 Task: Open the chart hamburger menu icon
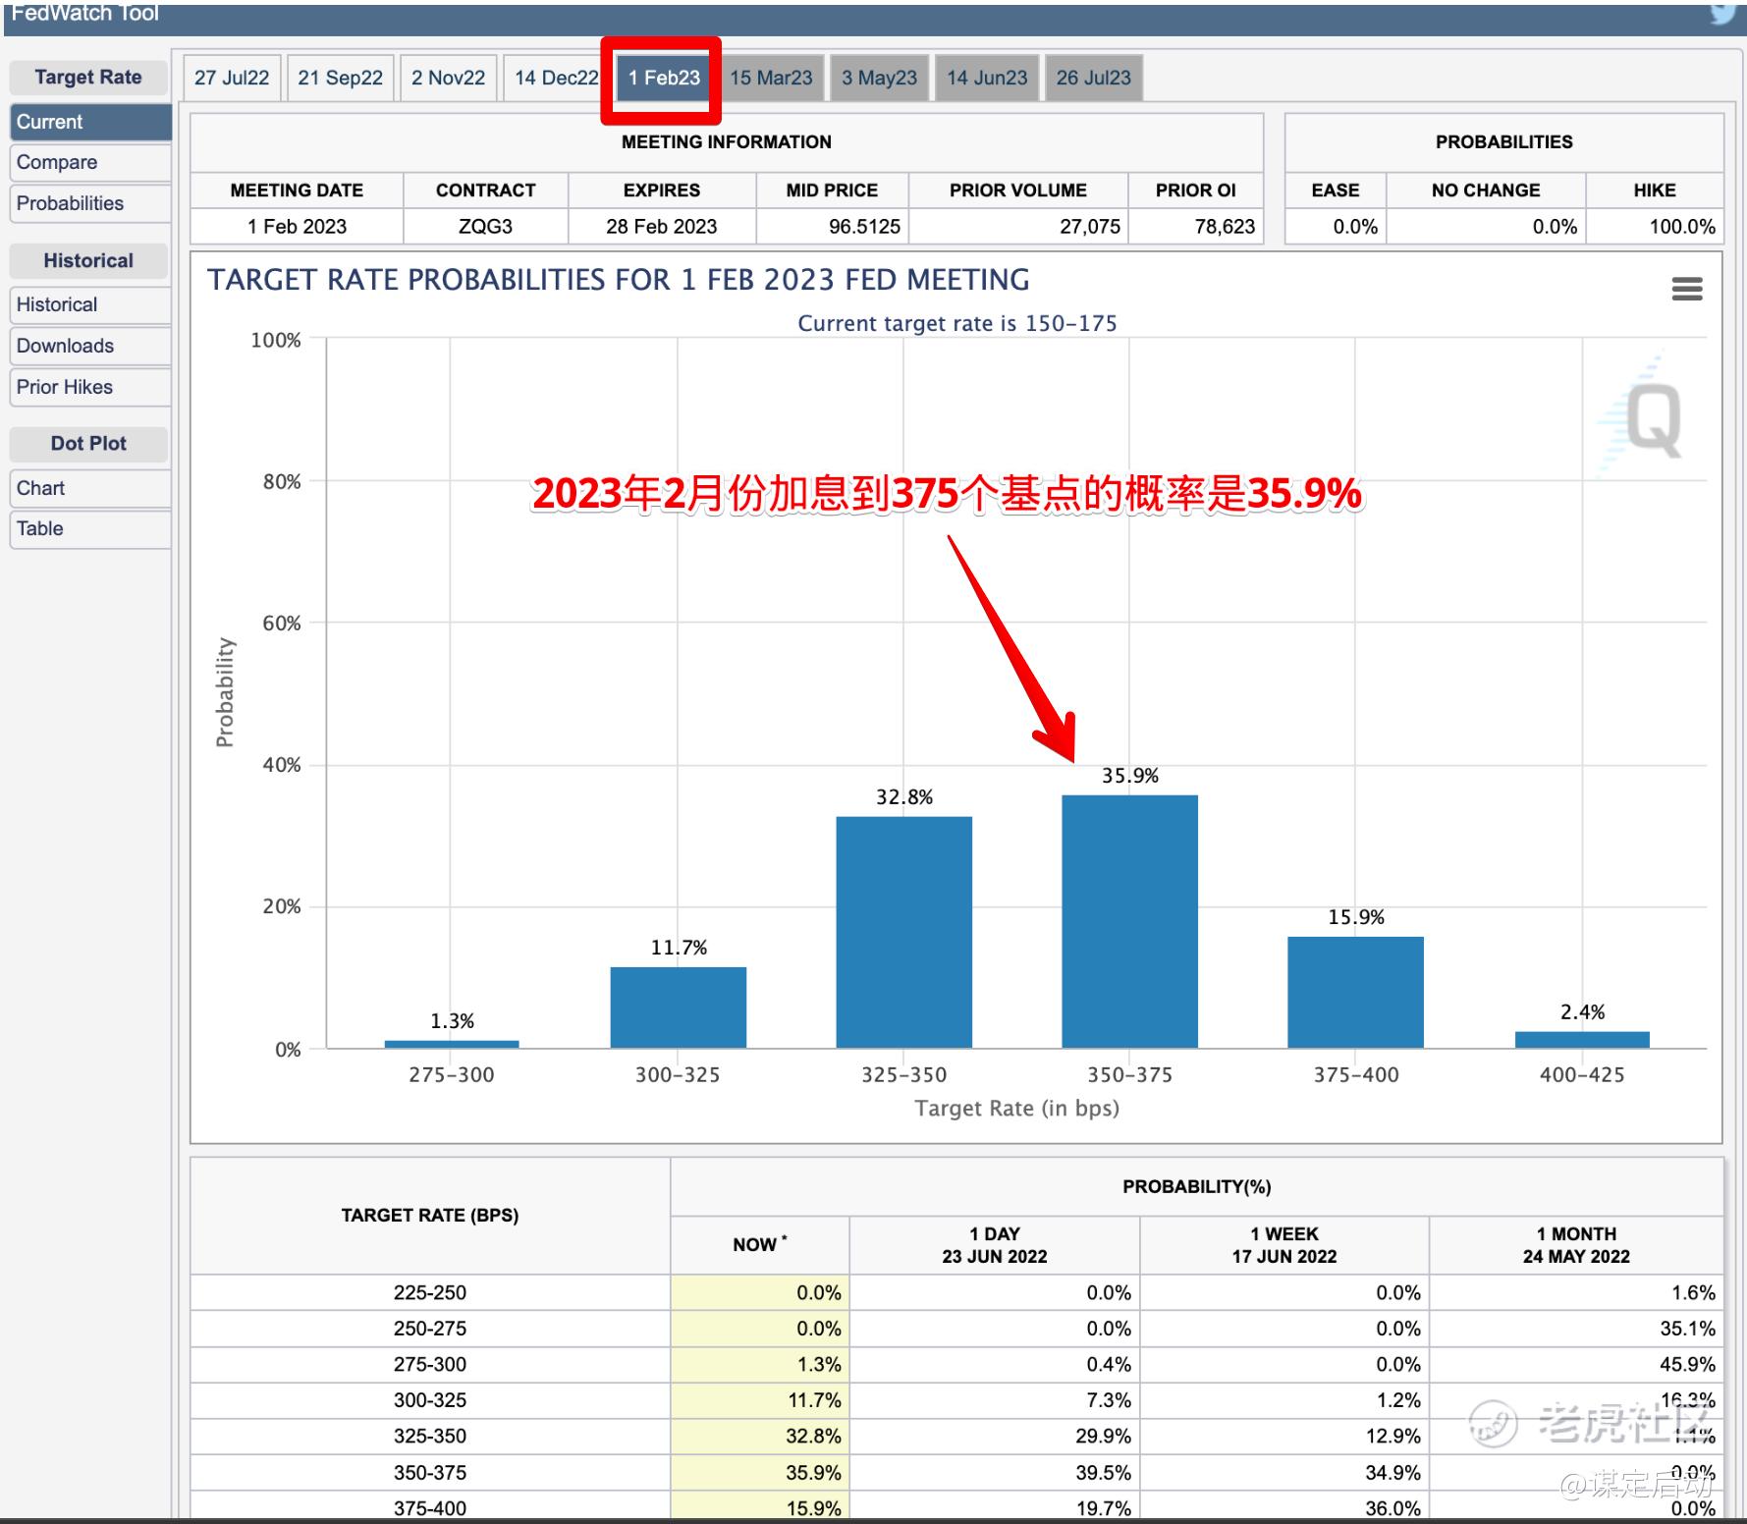pyautogui.click(x=1686, y=289)
